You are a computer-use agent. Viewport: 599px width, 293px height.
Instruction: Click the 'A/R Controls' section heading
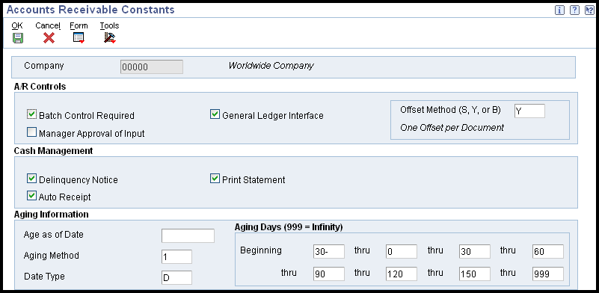coord(40,87)
